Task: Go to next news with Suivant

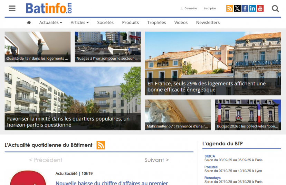Action: tap(157, 160)
